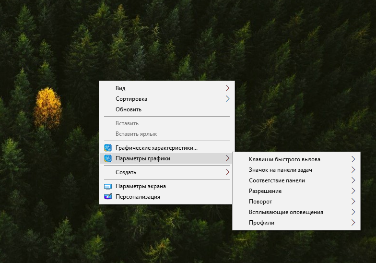Viewport: 376px width, 263px height.
Task: Expand the Вид submenu arrow
Action: point(227,88)
